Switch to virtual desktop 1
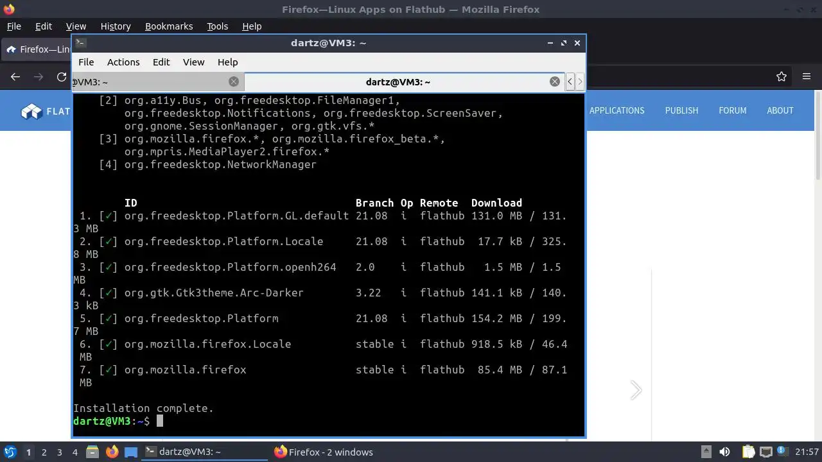 28,452
